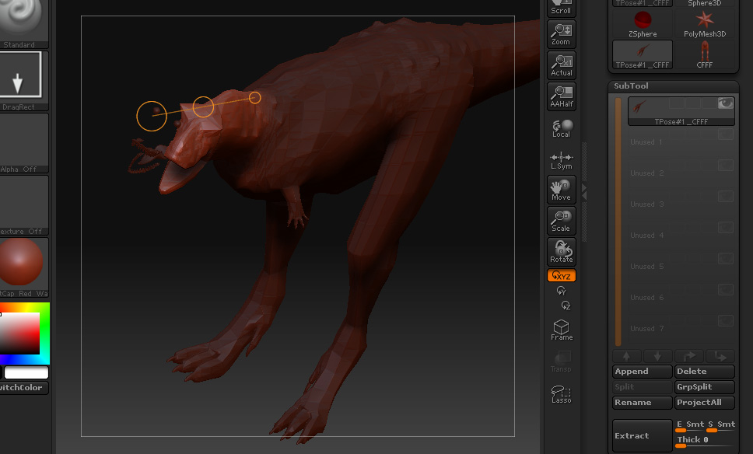Viewport: 753px width, 454px height.
Task: Select the Scale navigation tool
Action: click(561, 221)
